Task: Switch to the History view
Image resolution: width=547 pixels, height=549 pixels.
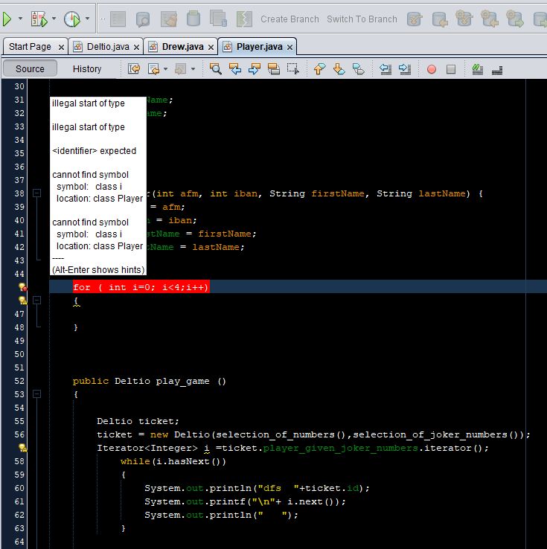Action: (87, 69)
